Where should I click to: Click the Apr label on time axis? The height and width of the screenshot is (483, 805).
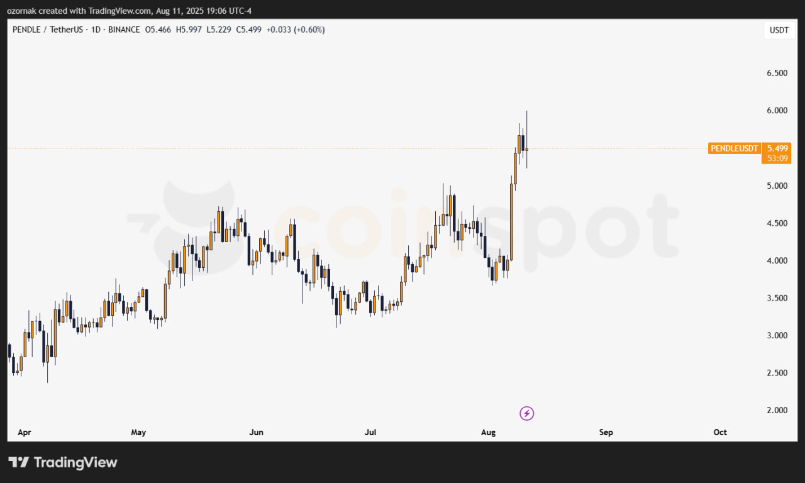pyautogui.click(x=24, y=432)
